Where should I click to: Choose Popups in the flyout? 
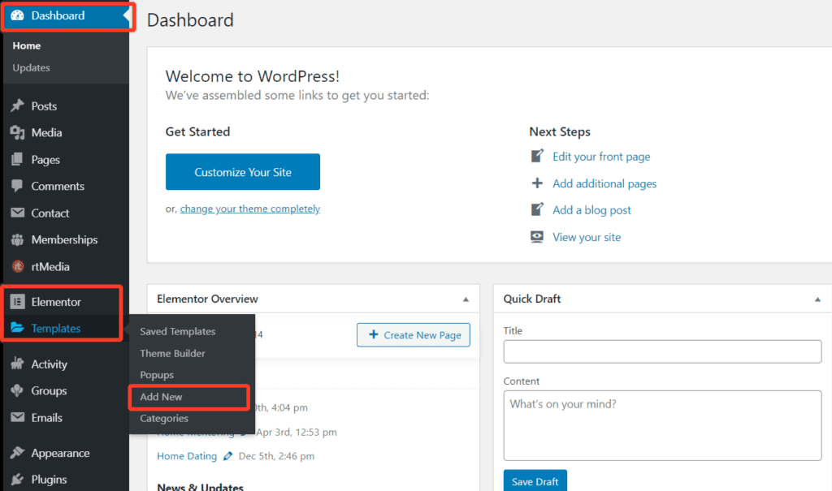tap(157, 375)
